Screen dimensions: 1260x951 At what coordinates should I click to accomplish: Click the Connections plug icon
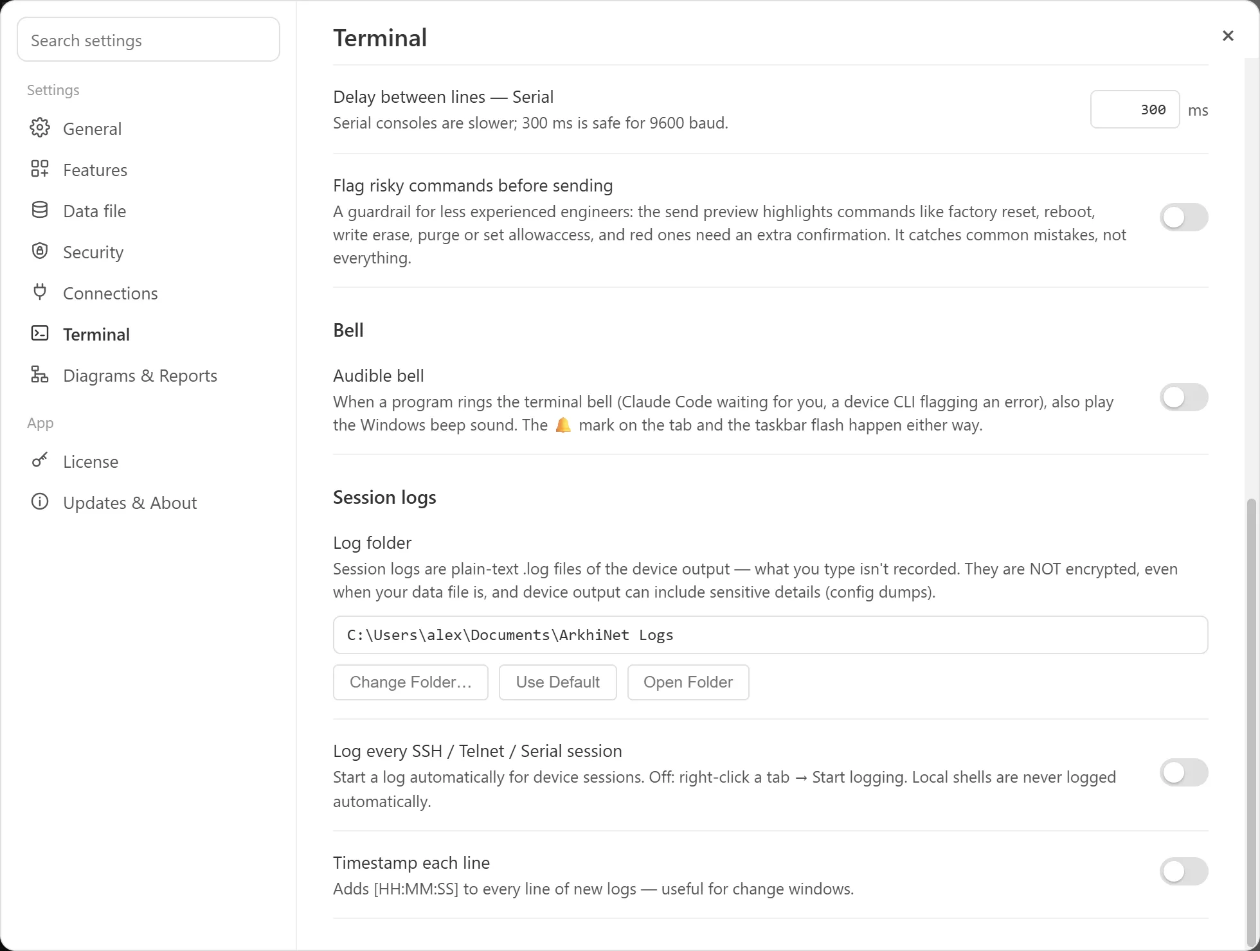coord(40,292)
